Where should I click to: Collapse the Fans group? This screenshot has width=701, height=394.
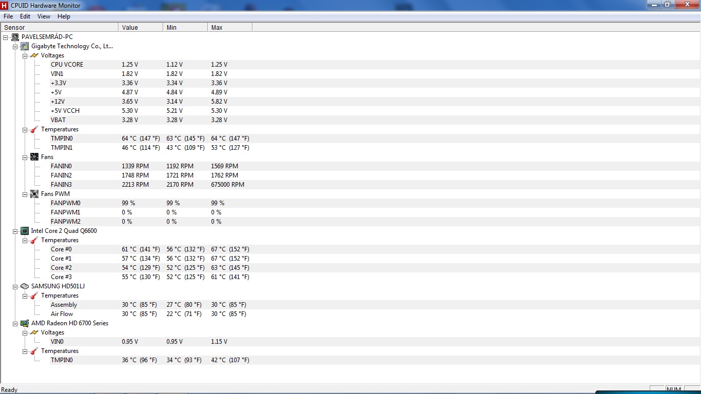[x=25, y=157]
